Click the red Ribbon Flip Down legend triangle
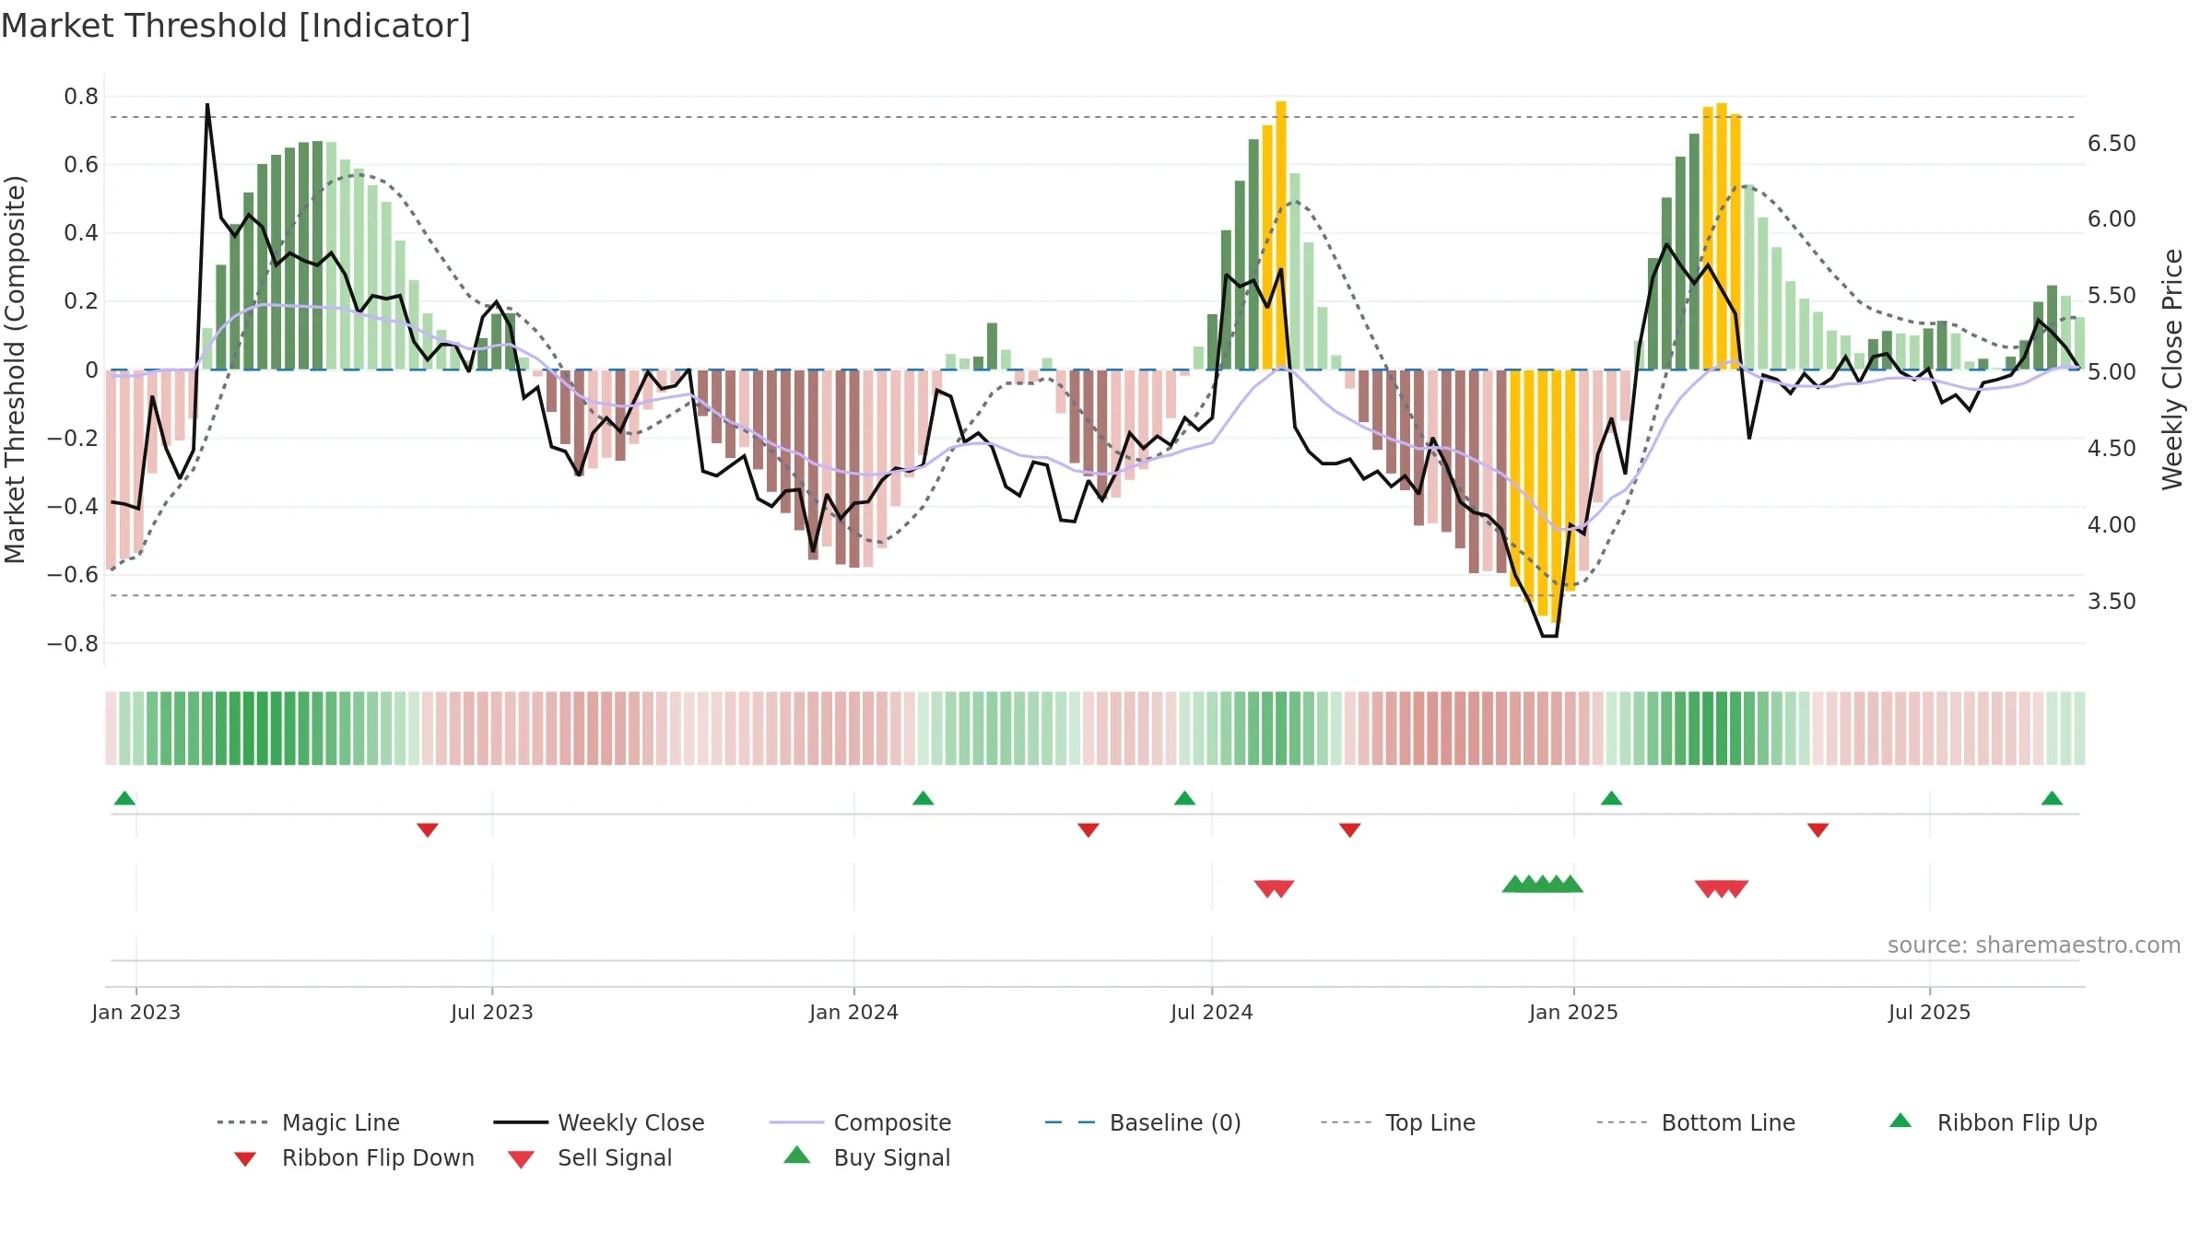 (x=245, y=1159)
